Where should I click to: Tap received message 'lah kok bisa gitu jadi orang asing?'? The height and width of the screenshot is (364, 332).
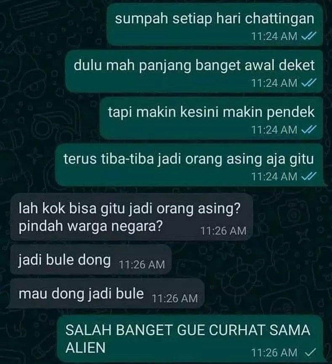click(131, 217)
